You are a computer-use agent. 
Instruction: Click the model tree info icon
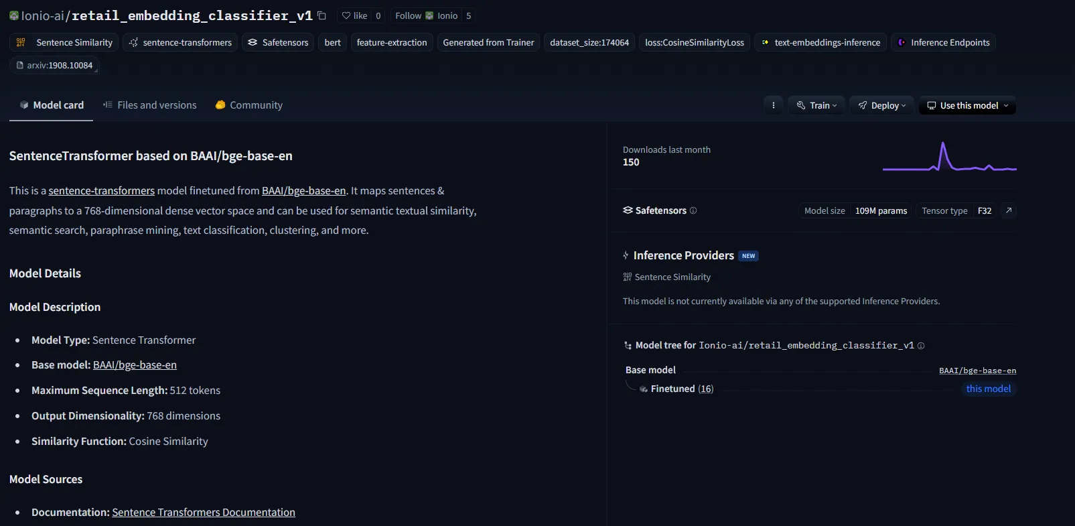point(921,346)
